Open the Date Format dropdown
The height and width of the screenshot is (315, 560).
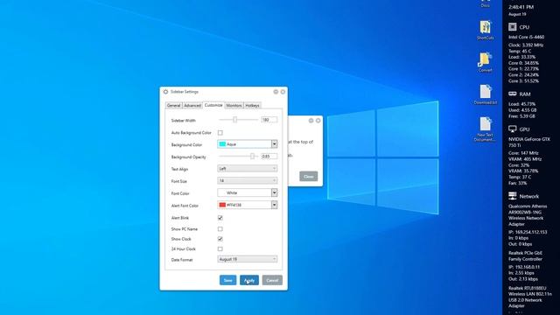247,259
